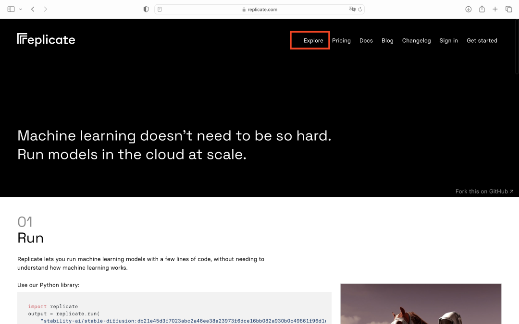Click Fork this on GitHub link
519x324 pixels.
tap(484, 191)
